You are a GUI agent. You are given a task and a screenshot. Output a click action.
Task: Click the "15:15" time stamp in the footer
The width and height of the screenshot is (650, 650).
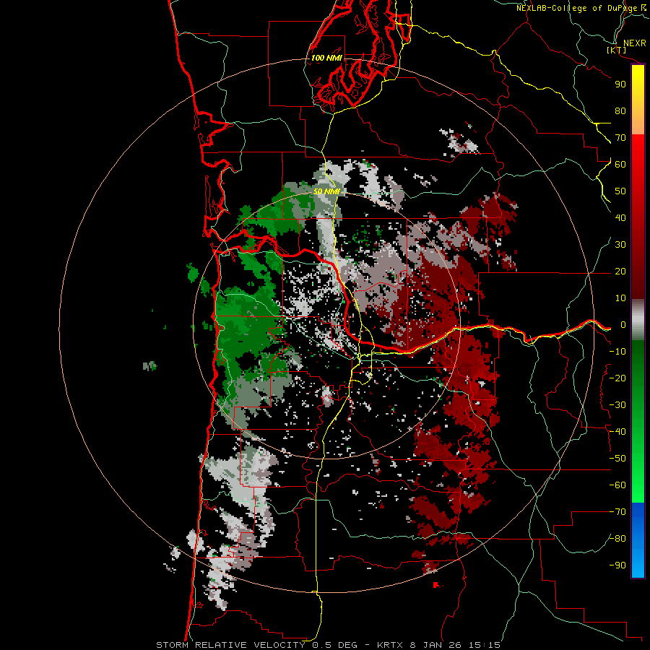point(484,645)
